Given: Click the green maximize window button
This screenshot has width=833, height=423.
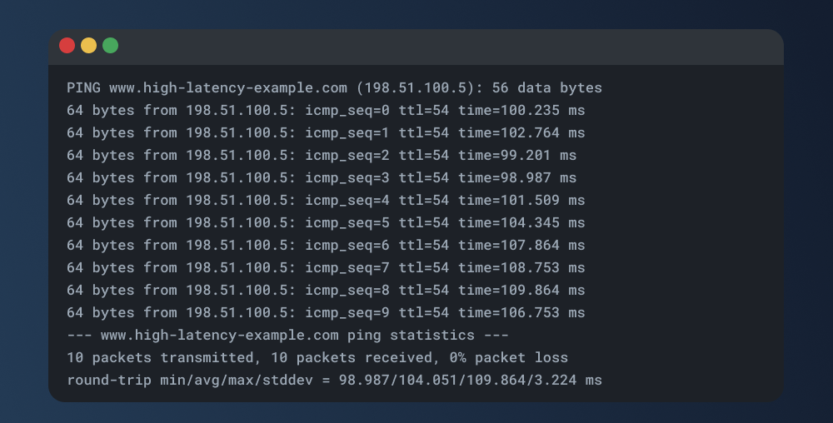Looking at the screenshot, I should click(110, 46).
